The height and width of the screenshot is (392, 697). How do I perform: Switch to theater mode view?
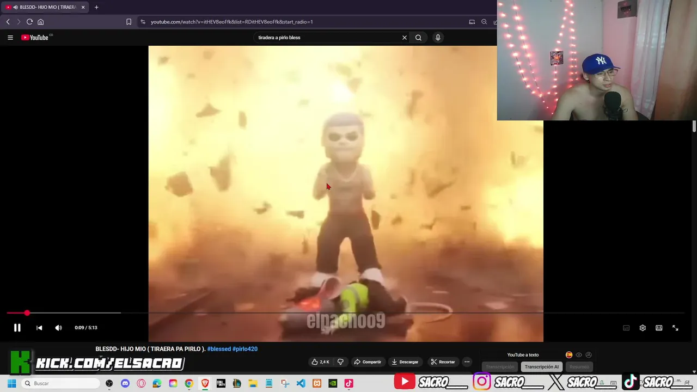point(659,328)
